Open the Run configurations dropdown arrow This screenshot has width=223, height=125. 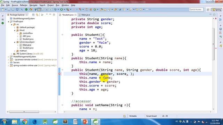64,9
